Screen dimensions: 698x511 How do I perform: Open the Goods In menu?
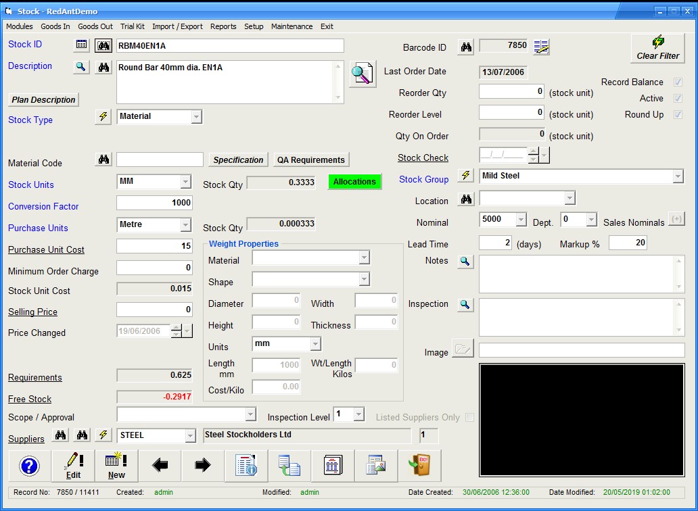55,26
